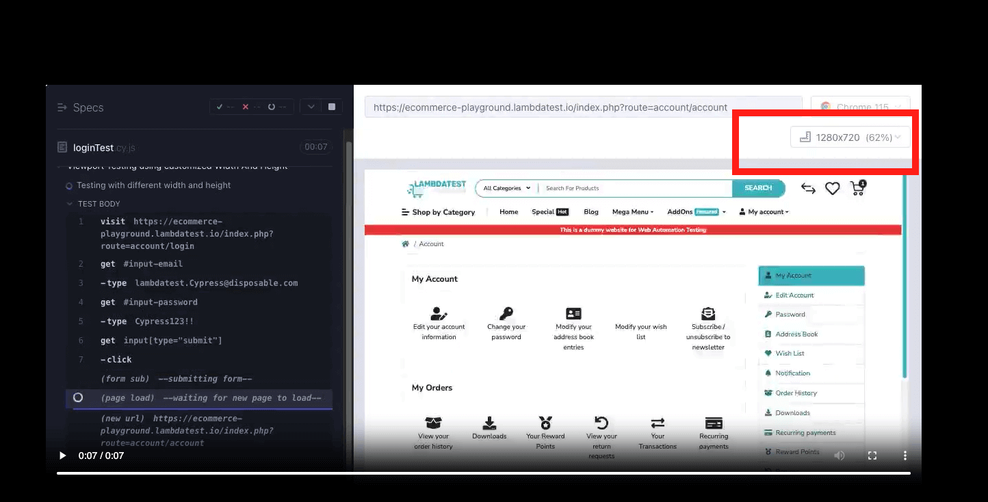Expand the My account dropdown
The width and height of the screenshot is (988, 502).
(x=764, y=212)
